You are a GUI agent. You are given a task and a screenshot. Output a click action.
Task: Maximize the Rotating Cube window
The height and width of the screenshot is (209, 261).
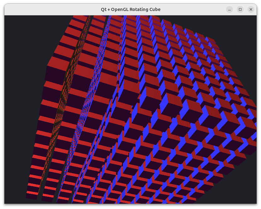pos(240,9)
